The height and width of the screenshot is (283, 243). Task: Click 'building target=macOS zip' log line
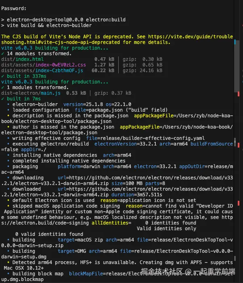tap(117, 243)
